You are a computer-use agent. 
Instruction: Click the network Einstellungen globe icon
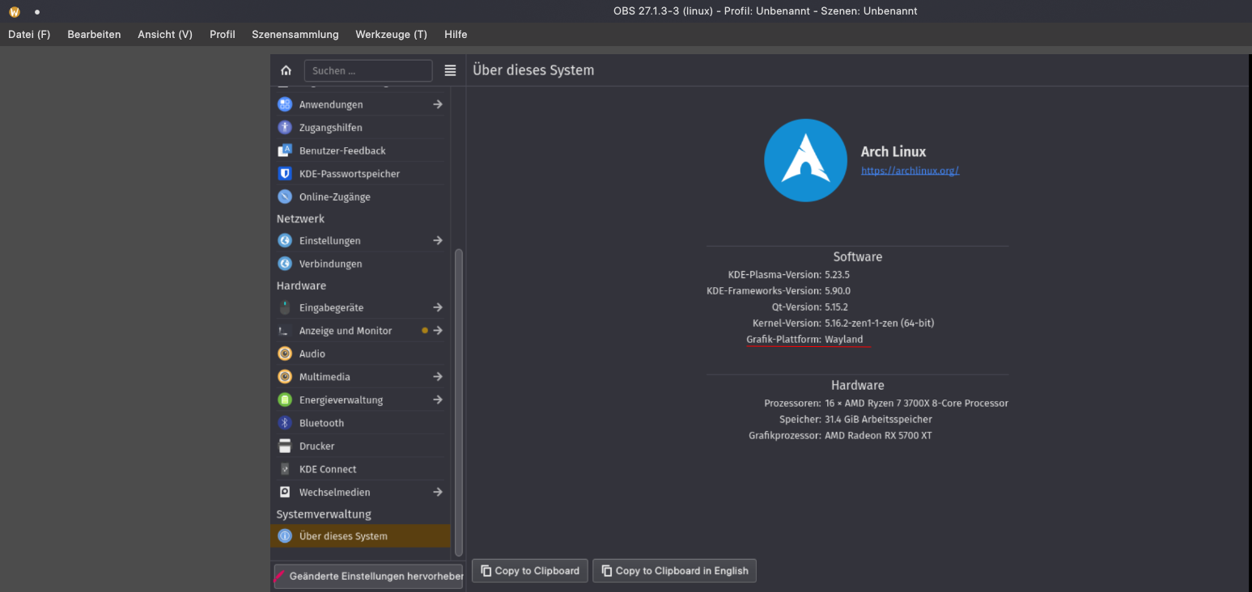284,240
